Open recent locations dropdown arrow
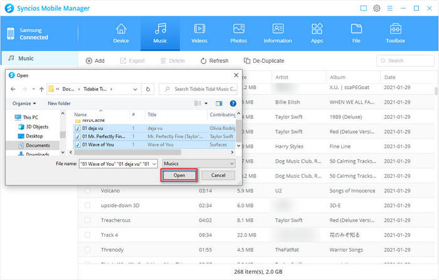The image size is (439, 280). pyautogui.click(x=33, y=89)
